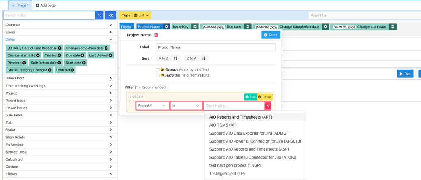Select Support: AIO Data Exporter for Jira option
Image resolution: width=421 pixels, height=180 pixels.
pos(255,133)
